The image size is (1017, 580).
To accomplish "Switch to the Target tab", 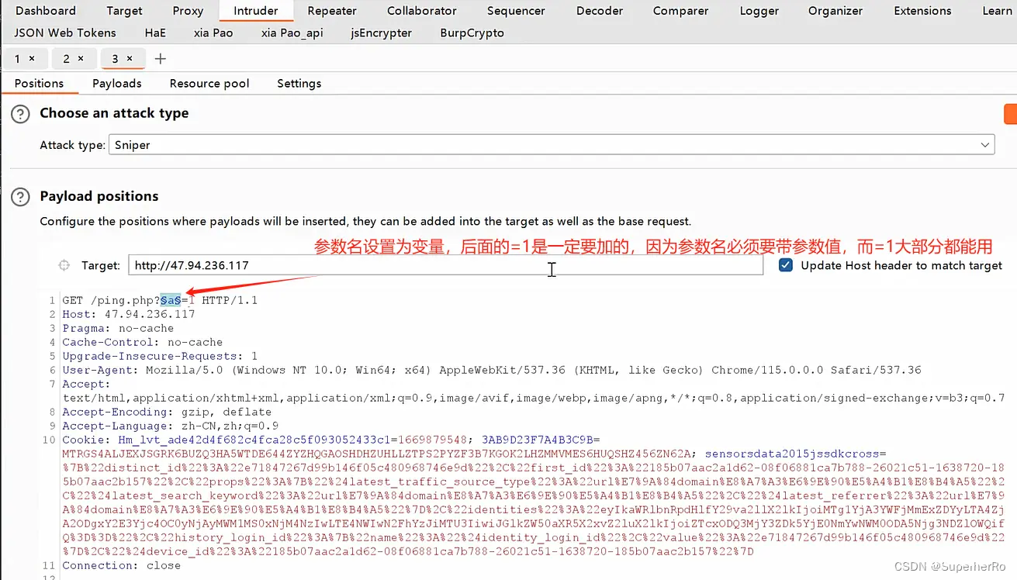I will click(125, 11).
